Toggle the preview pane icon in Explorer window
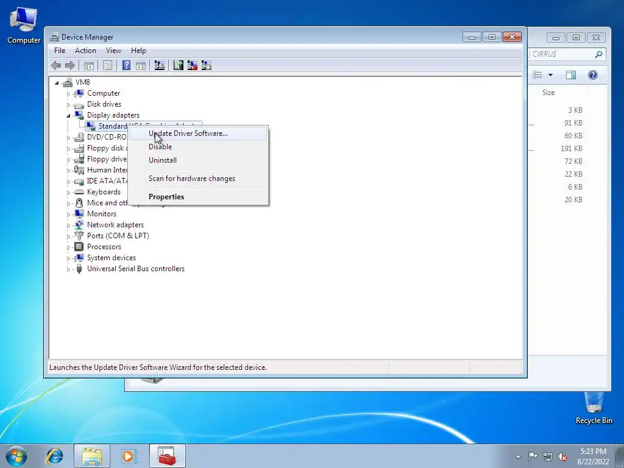 point(570,75)
